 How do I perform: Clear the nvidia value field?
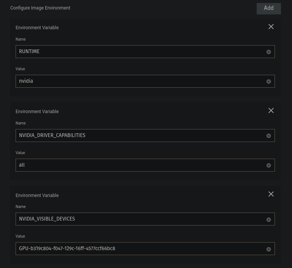coord(268,81)
